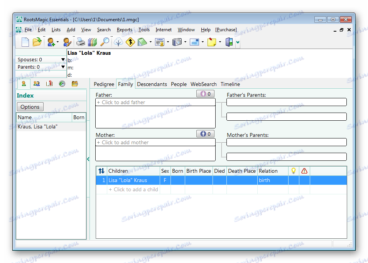Click the yellow merge road-sign icon
Screen dimensions: 368x263
coord(130,42)
